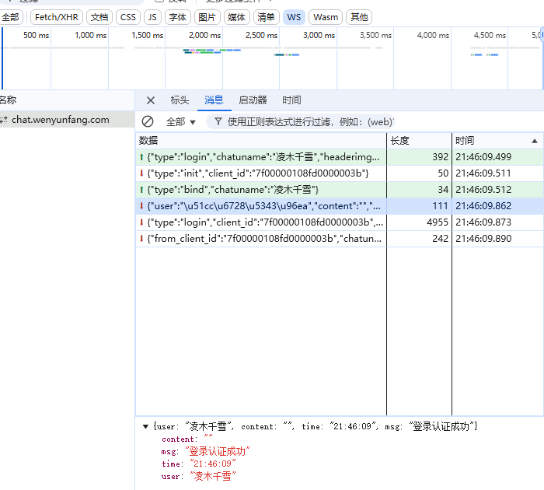Clear all WebSocket messages
Image resolution: width=544 pixels, height=490 pixels.
(x=148, y=121)
